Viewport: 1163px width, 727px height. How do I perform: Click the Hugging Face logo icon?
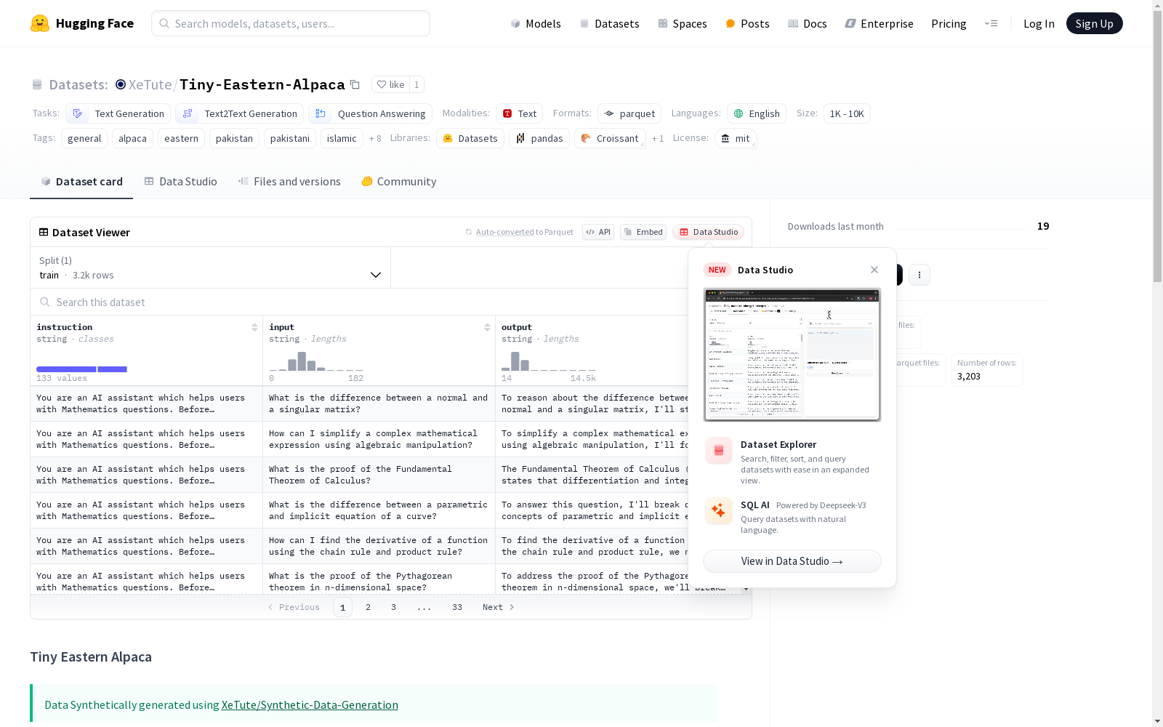click(x=40, y=23)
